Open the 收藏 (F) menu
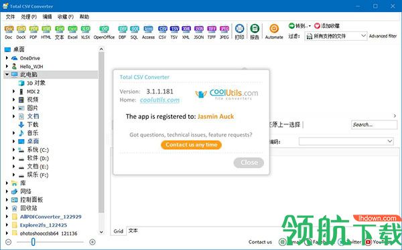Screen dimensions: 402x250 tap(66, 17)
